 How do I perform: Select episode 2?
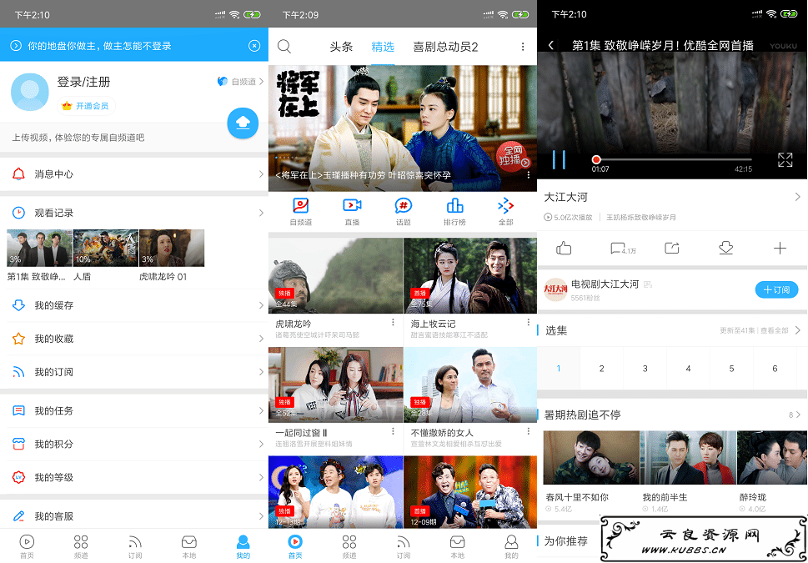tap(602, 368)
